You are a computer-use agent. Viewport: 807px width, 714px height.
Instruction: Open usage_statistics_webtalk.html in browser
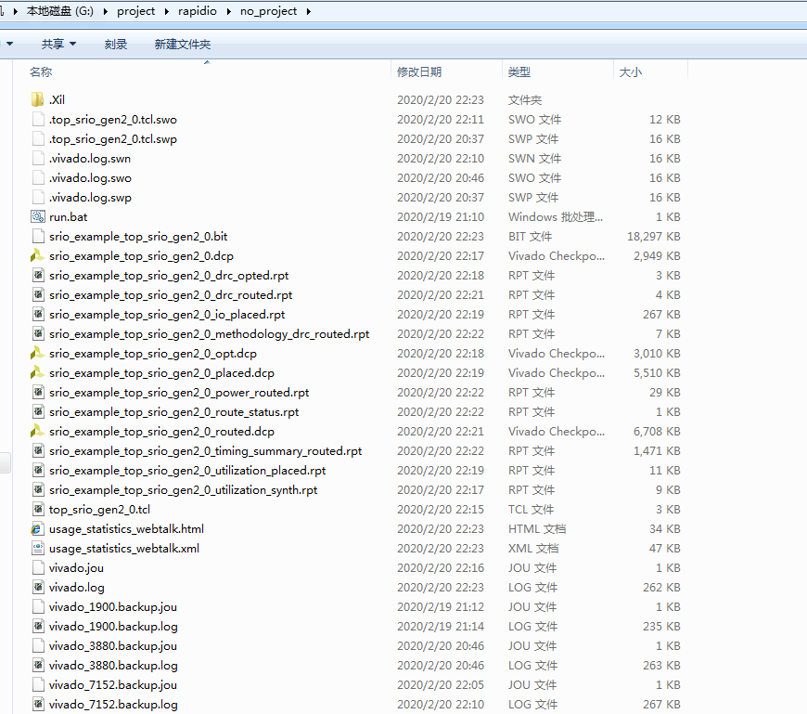[123, 528]
